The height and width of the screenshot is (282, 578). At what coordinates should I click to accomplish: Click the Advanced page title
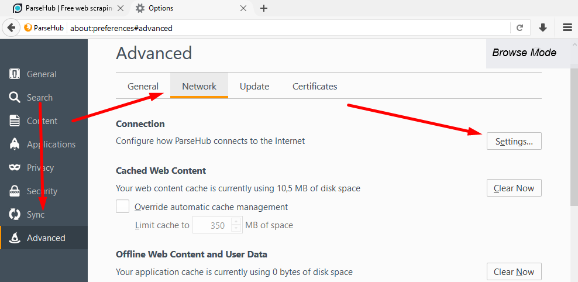point(154,53)
